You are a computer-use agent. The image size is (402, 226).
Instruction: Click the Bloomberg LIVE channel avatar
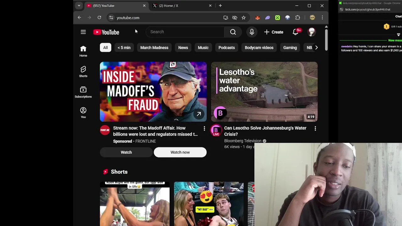click(x=216, y=130)
